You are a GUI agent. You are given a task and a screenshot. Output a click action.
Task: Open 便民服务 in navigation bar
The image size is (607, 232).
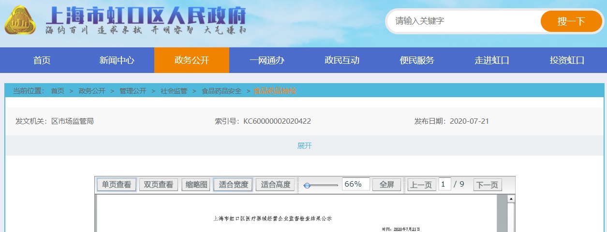(x=417, y=60)
